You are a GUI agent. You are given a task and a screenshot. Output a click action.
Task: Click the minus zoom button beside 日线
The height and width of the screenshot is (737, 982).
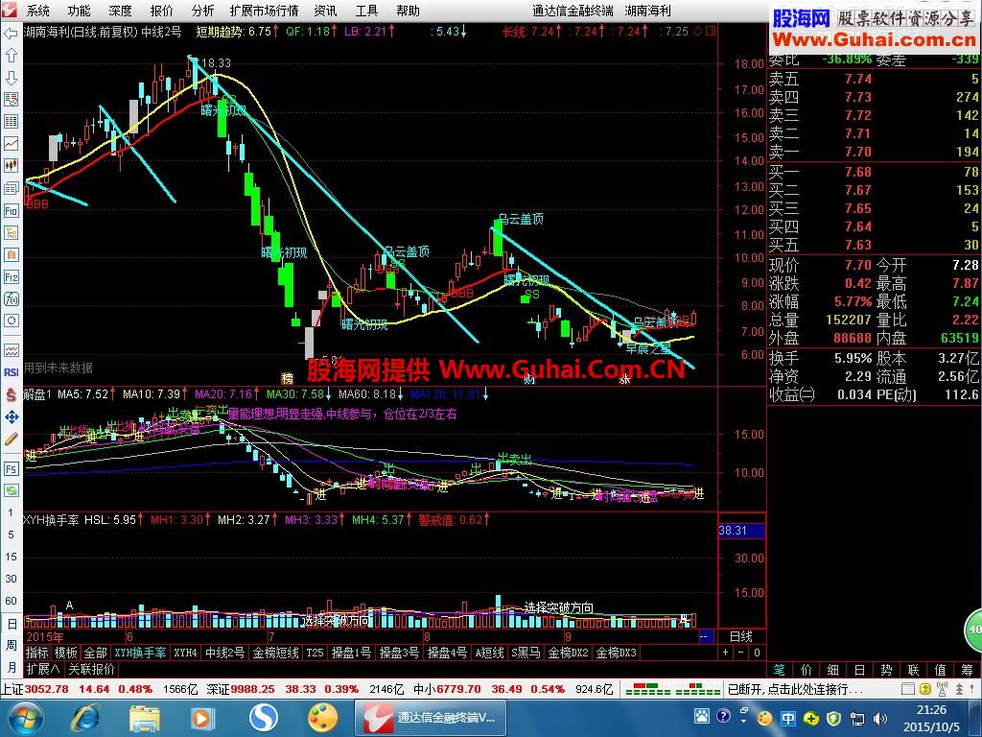tap(741, 653)
